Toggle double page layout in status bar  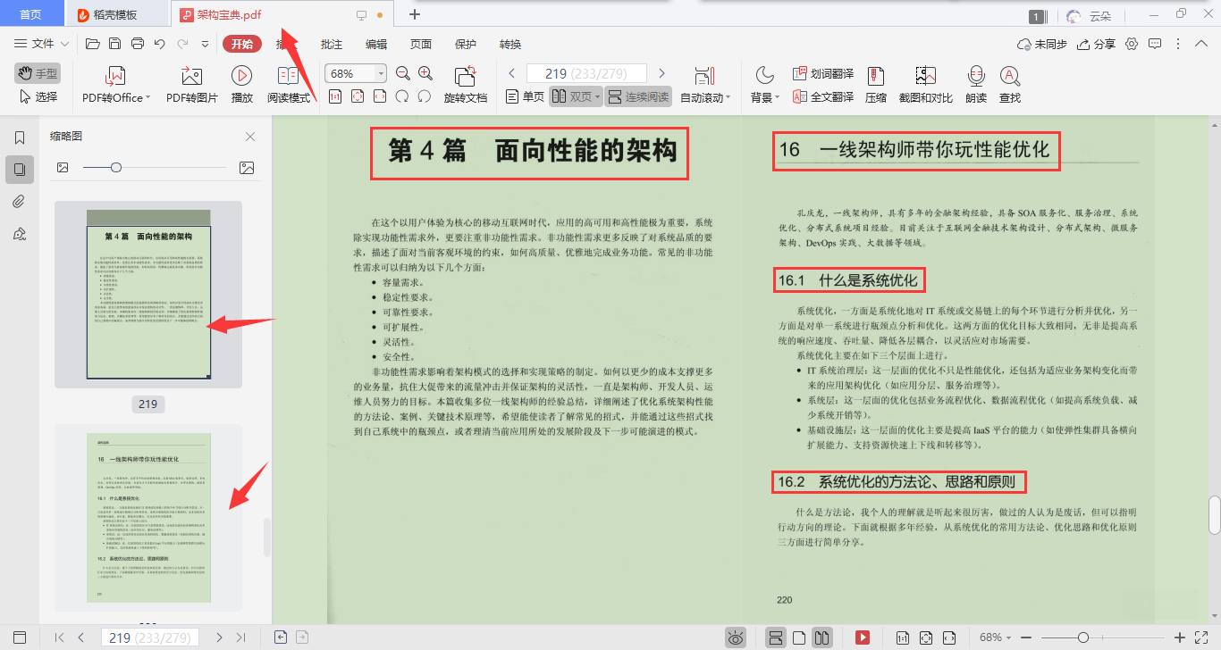point(822,637)
